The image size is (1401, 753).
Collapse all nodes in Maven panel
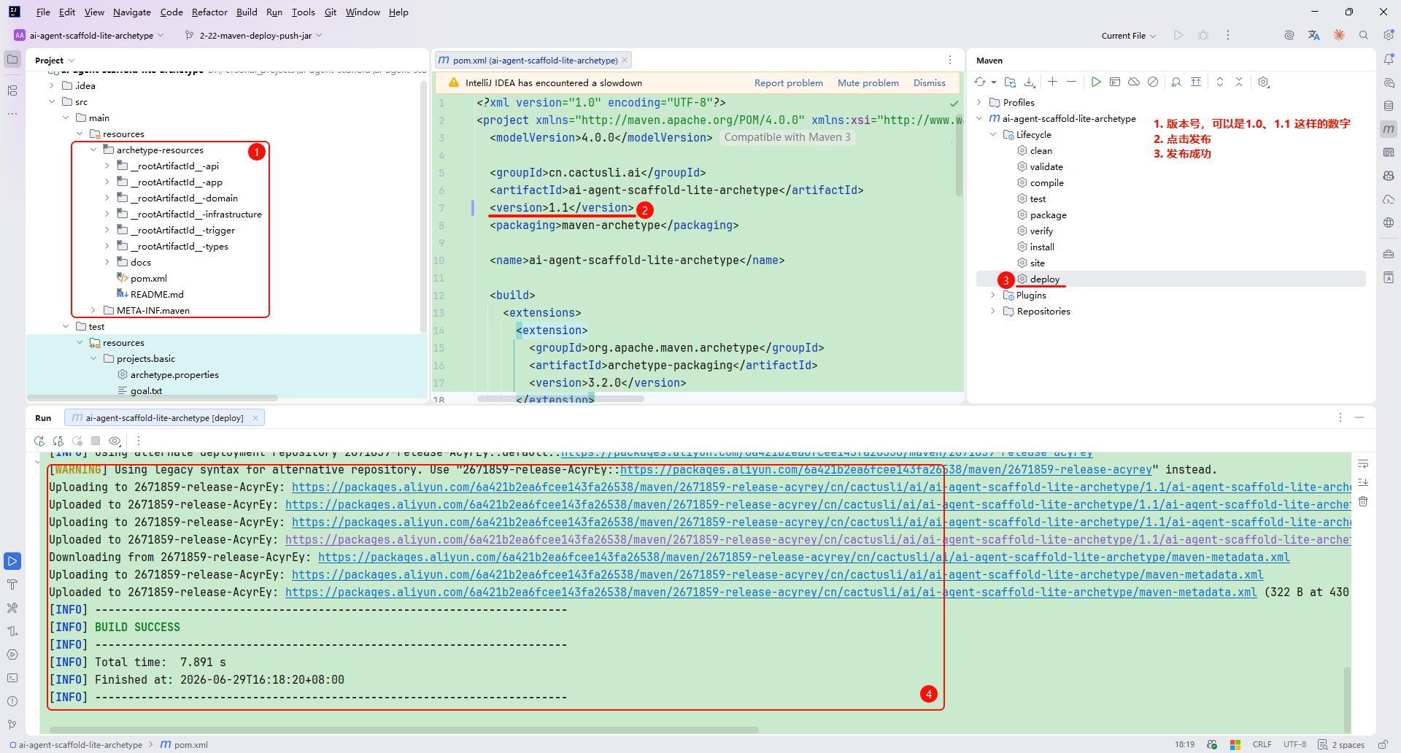click(1239, 82)
